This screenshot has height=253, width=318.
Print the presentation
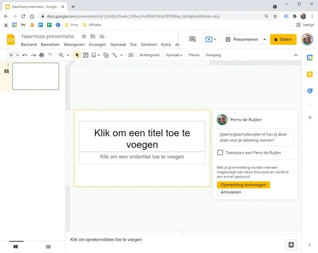point(42,55)
